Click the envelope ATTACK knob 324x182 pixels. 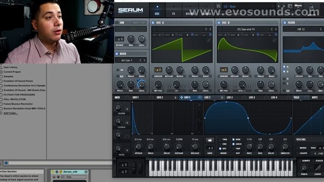138,147
